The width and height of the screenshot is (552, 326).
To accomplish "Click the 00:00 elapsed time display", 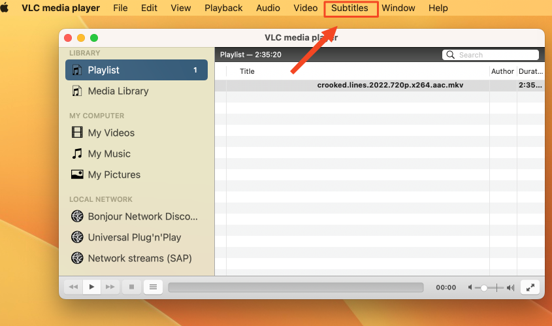I will [446, 287].
